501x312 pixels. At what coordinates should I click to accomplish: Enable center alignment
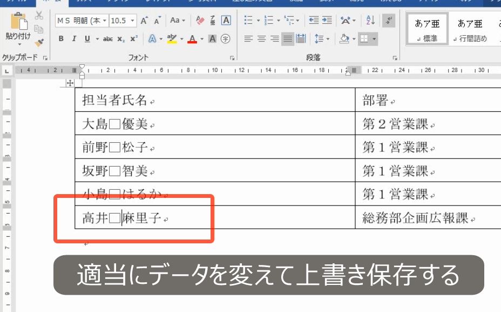click(261, 38)
